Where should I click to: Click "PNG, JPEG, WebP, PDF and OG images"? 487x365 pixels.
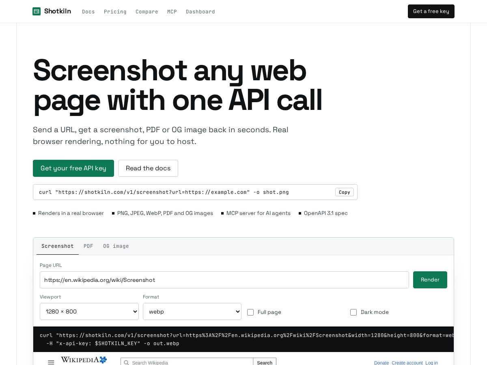coord(165,213)
